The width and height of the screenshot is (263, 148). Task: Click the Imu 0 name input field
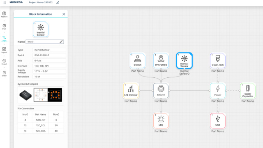[x=45, y=42]
